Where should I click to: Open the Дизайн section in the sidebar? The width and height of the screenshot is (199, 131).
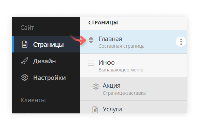(46, 61)
